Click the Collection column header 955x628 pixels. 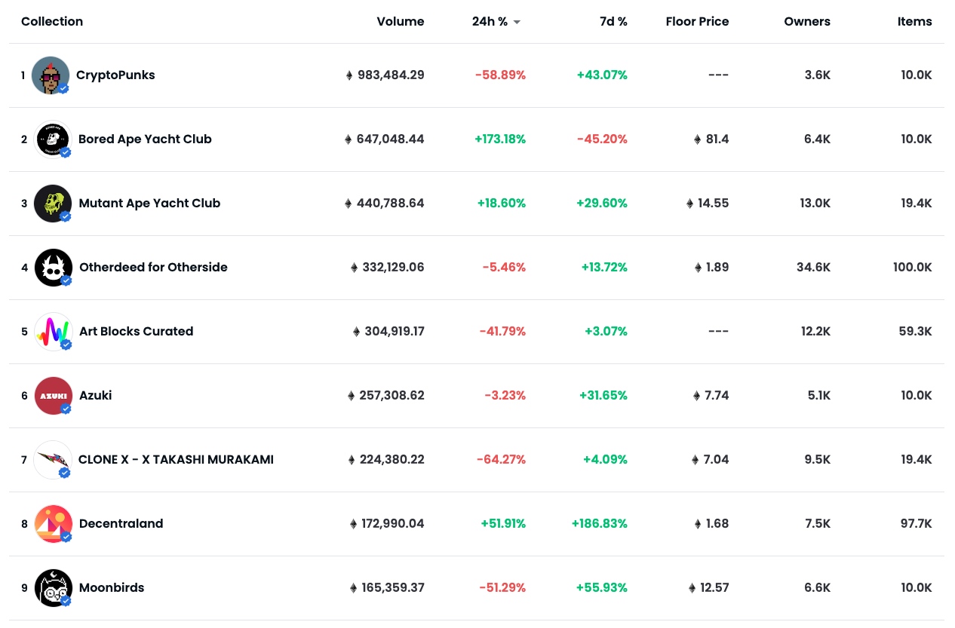52,22
